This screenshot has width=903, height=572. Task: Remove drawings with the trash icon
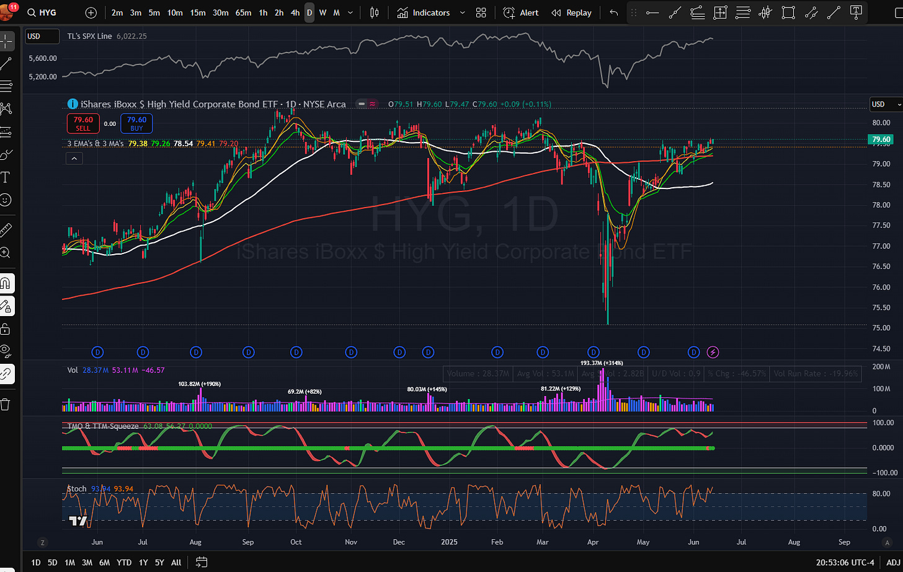click(6, 405)
